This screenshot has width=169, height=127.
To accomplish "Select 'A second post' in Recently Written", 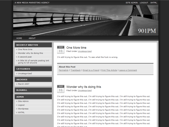I will (25, 57).
